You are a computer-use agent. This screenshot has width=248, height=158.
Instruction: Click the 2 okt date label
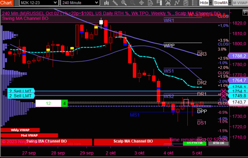point(111,153)
